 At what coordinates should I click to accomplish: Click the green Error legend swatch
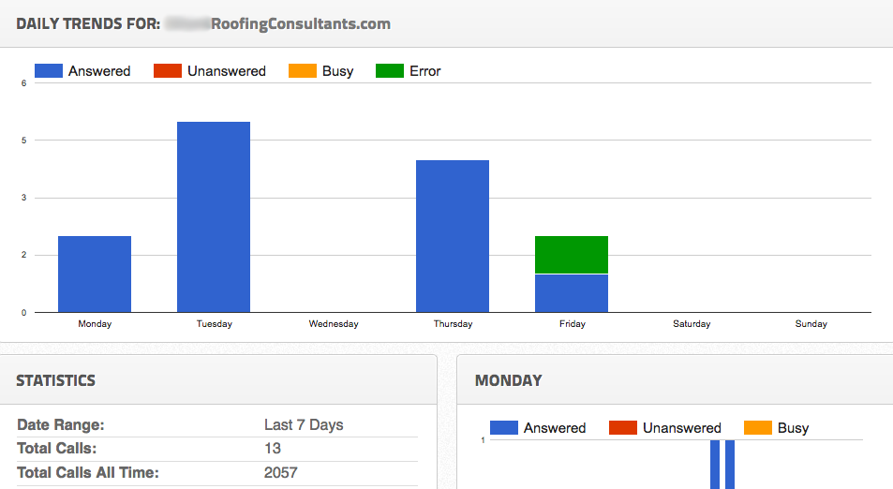(x=389, y=71)
